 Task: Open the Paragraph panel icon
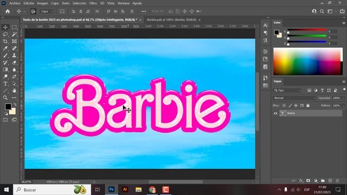[265, 33]
